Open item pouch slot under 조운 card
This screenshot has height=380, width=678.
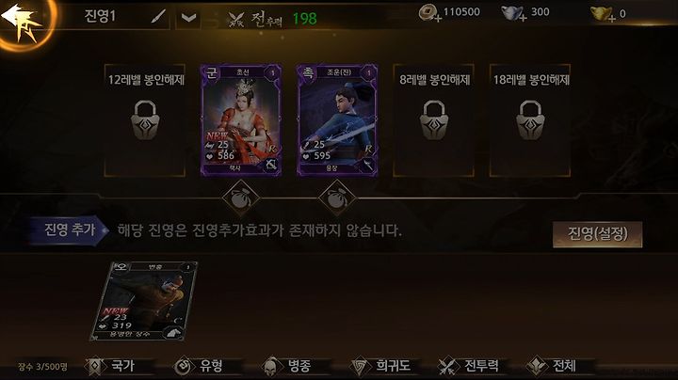(x=337, y=198)
